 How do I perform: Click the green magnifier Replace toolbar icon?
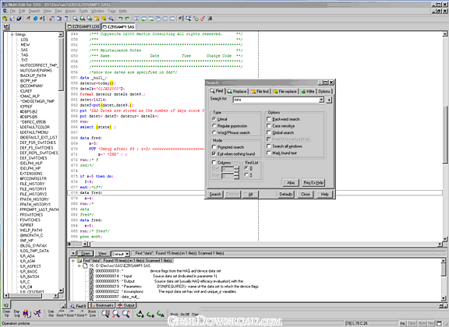82,19
